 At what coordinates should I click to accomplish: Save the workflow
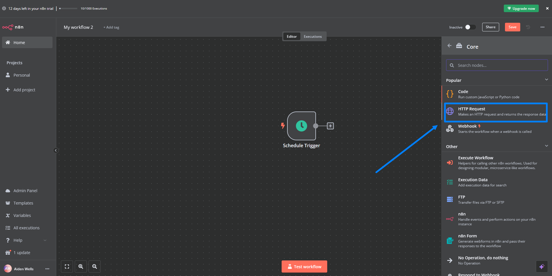(x=512, y=27)
